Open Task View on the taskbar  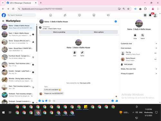click(x=10, y=113)
